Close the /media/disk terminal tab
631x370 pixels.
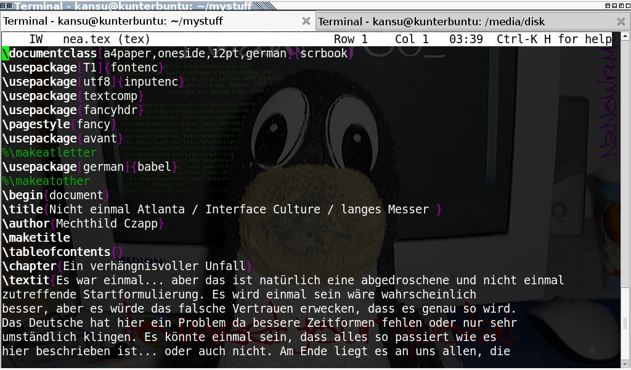(621, 22)
